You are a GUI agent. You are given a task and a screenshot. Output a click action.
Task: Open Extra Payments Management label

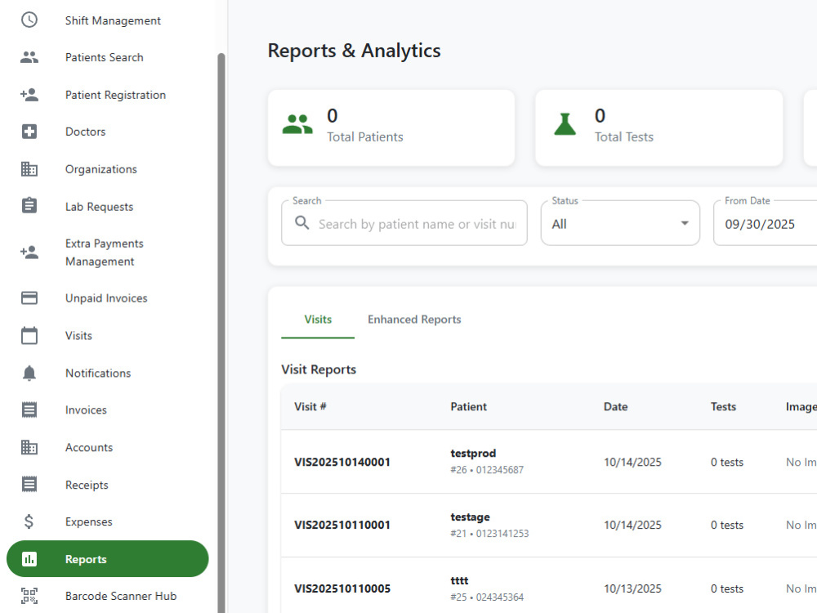pyautogui.click(x=105, y=253)
